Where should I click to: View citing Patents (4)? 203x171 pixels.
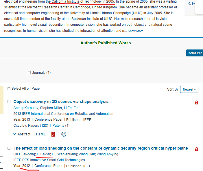click(61, 126)
